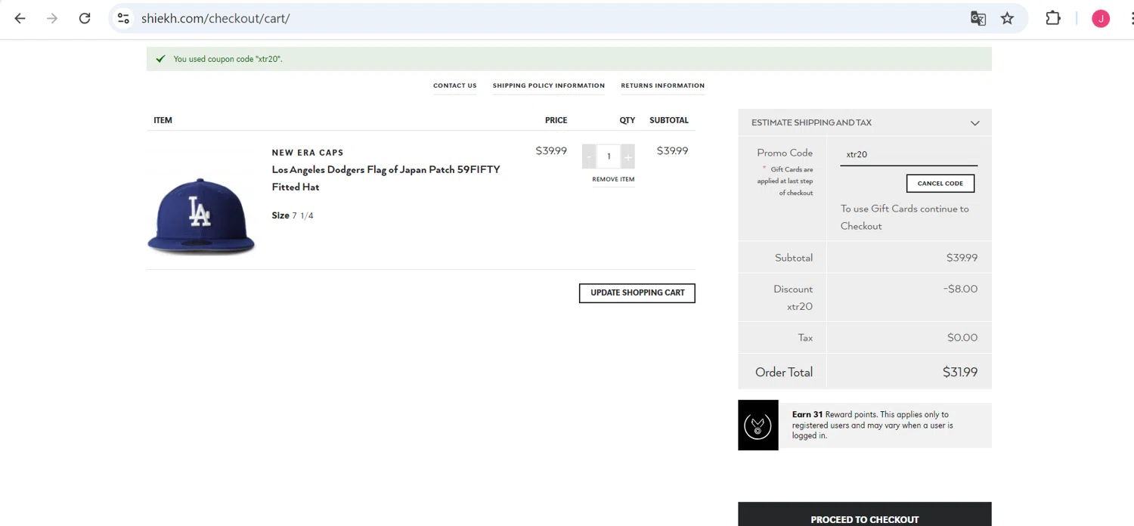Decrease quantity with the minus button

(589, 156)
